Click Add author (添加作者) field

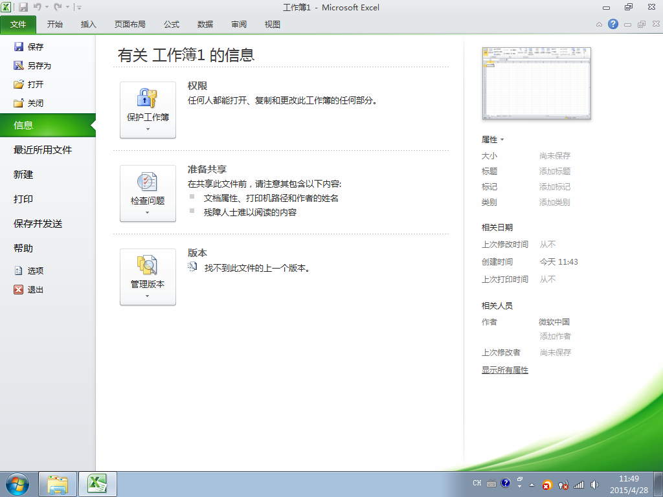click(555, 337)
